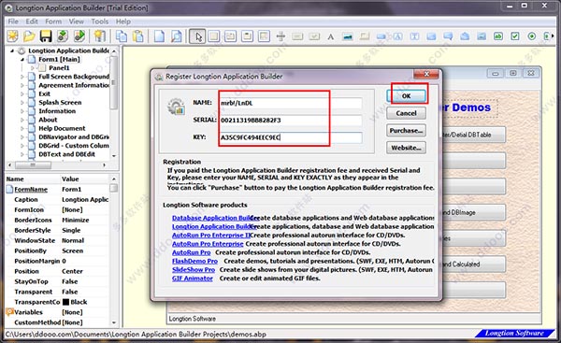Click the blank page new form icon
The height and width of the screenshot is (343, 561).
(x=159, y=36)
